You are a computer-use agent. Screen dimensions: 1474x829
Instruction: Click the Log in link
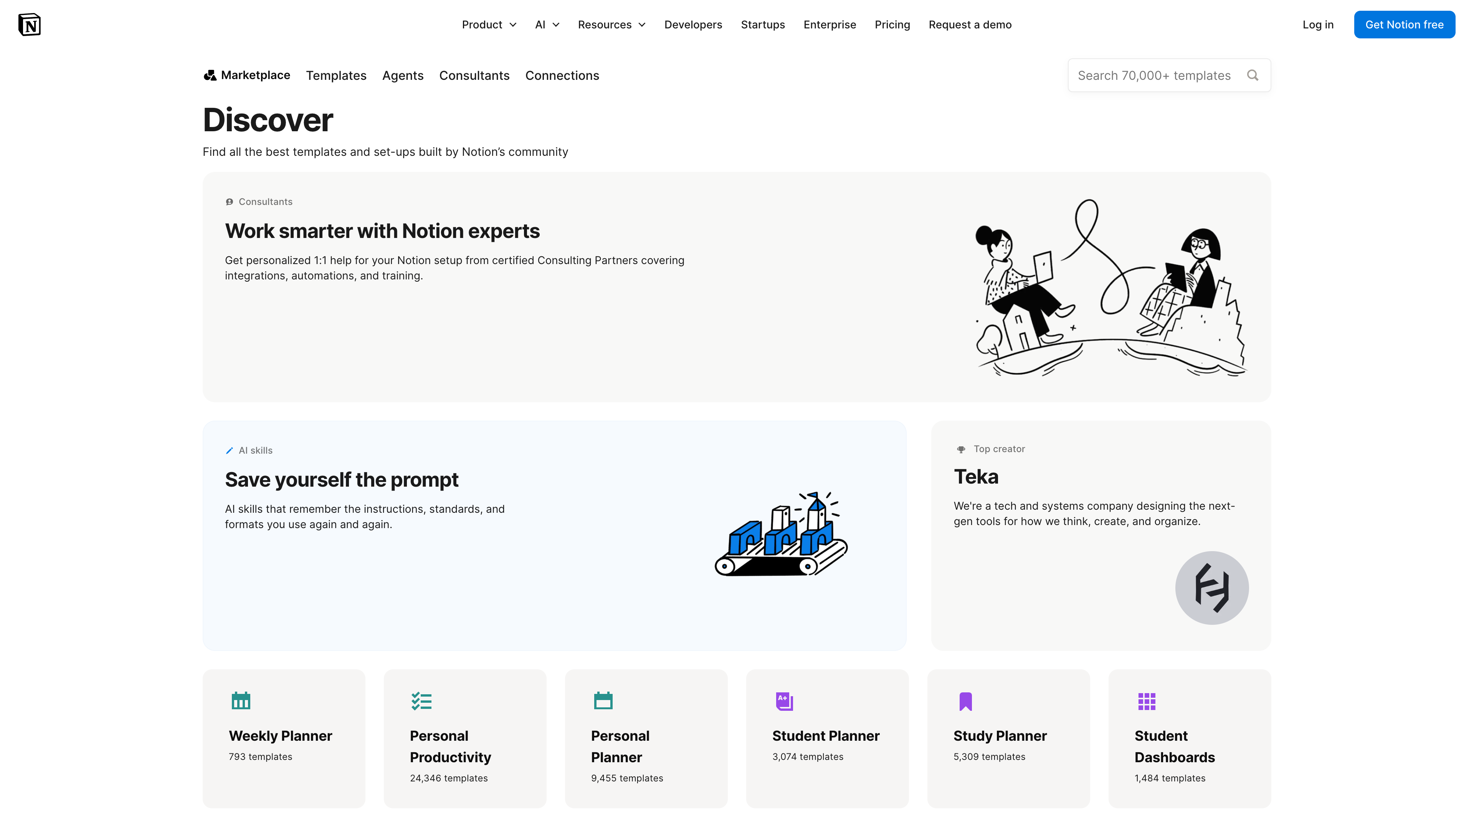tap(1318, 25)
